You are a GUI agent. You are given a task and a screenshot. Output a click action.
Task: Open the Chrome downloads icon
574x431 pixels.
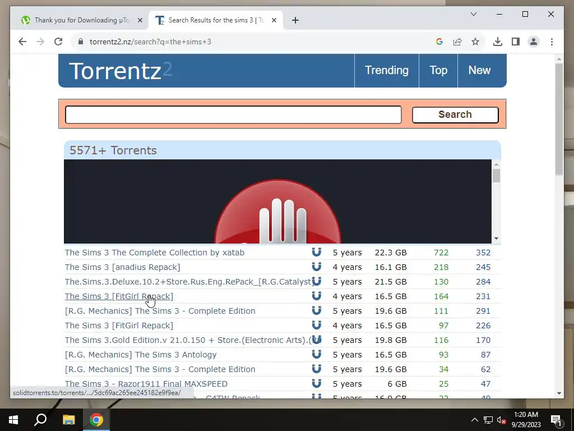tap(498, 42)
